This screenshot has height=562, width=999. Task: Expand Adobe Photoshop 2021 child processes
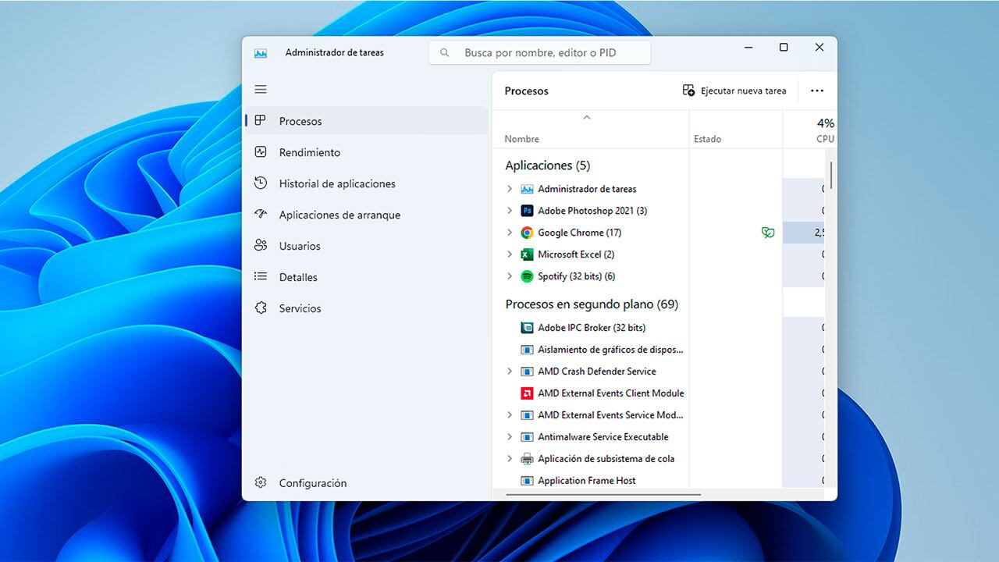click(x=510, y=210)
